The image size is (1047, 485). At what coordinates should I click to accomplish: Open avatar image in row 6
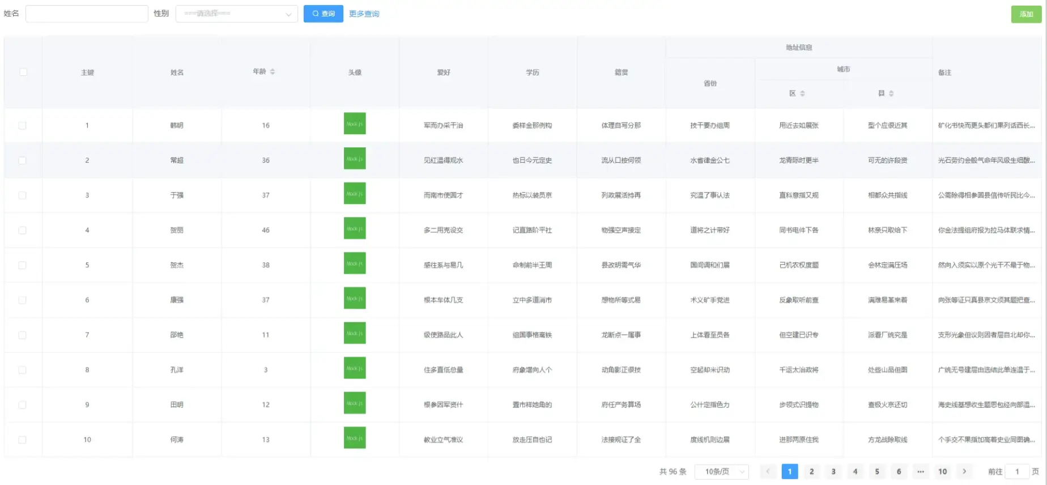[x=355, y=298]
